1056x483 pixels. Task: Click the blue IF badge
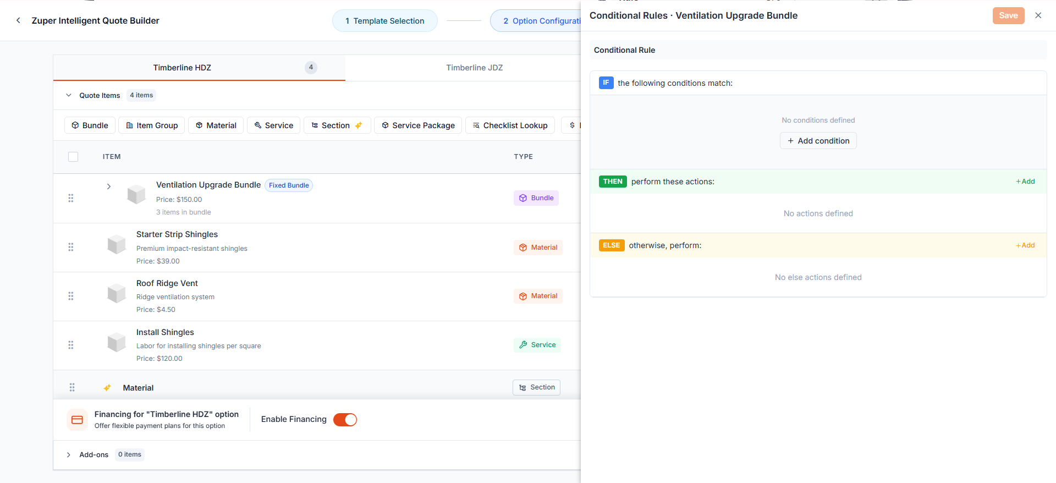point(606,83)
